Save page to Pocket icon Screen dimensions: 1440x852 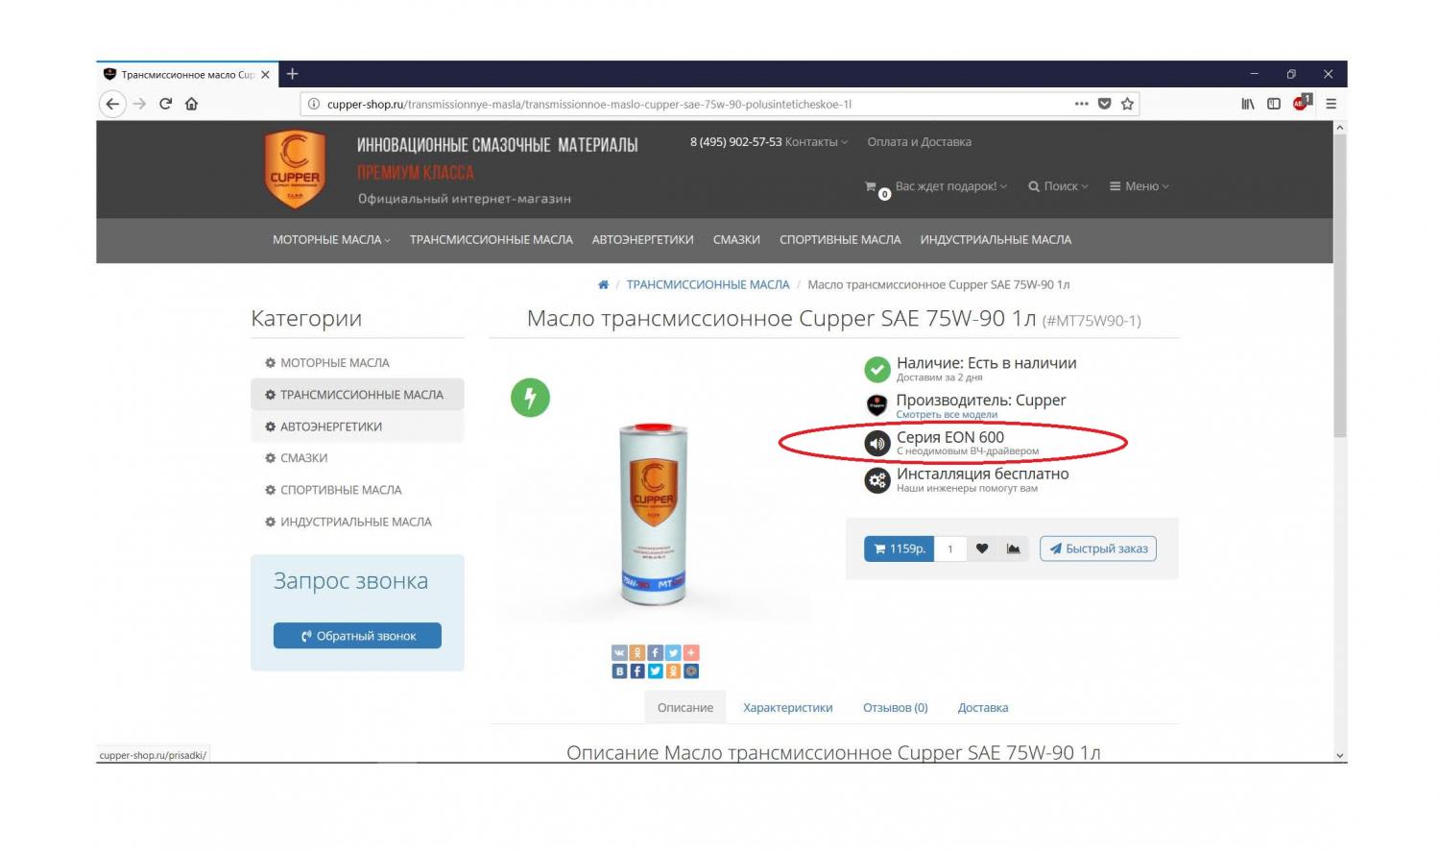click(x=1104, y=104)
